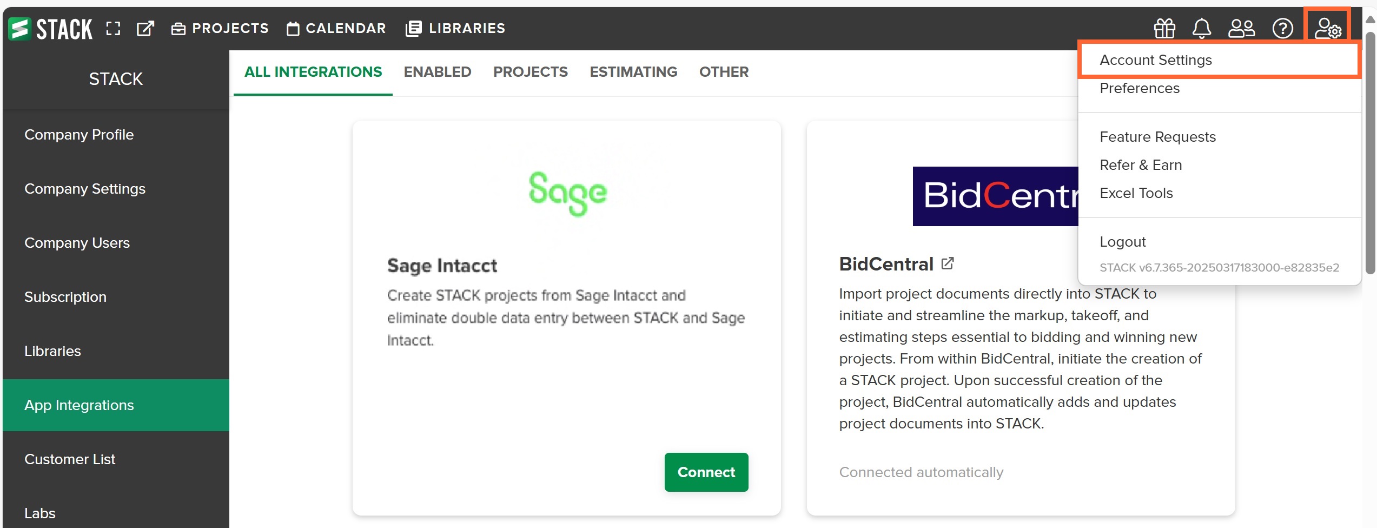Click the STACK logo icon
The height and width of the screenshot is (528, 1377).
pyautogui.click(x=19, y=29)
